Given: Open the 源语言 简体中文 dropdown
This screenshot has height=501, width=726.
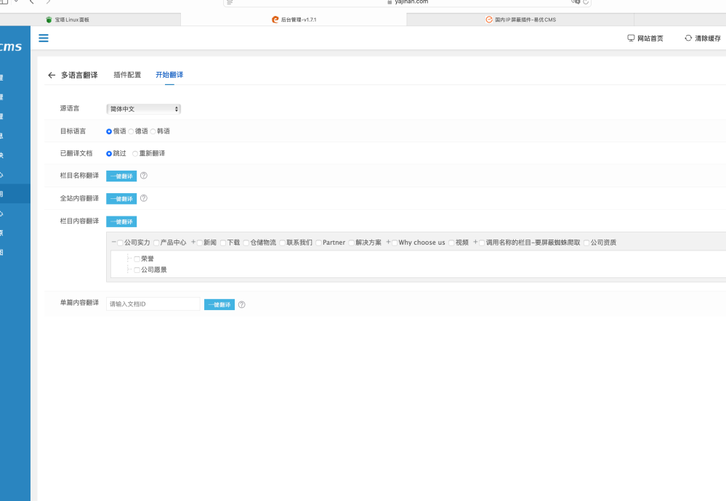Looking at the screenshot, I should [x=144, y=109].
